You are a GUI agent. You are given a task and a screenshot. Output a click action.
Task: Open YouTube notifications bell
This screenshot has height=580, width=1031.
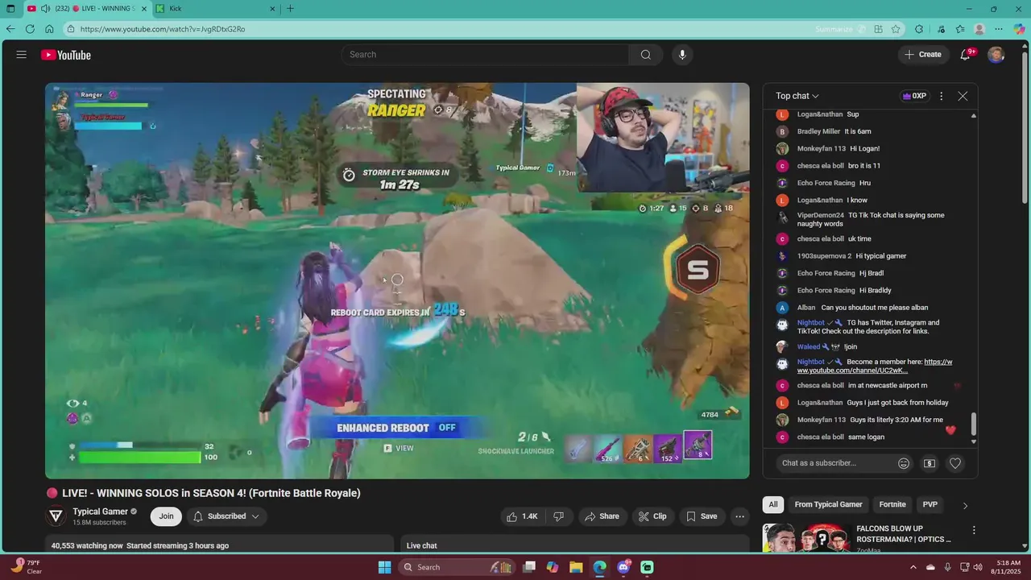[x=965, y=55]
